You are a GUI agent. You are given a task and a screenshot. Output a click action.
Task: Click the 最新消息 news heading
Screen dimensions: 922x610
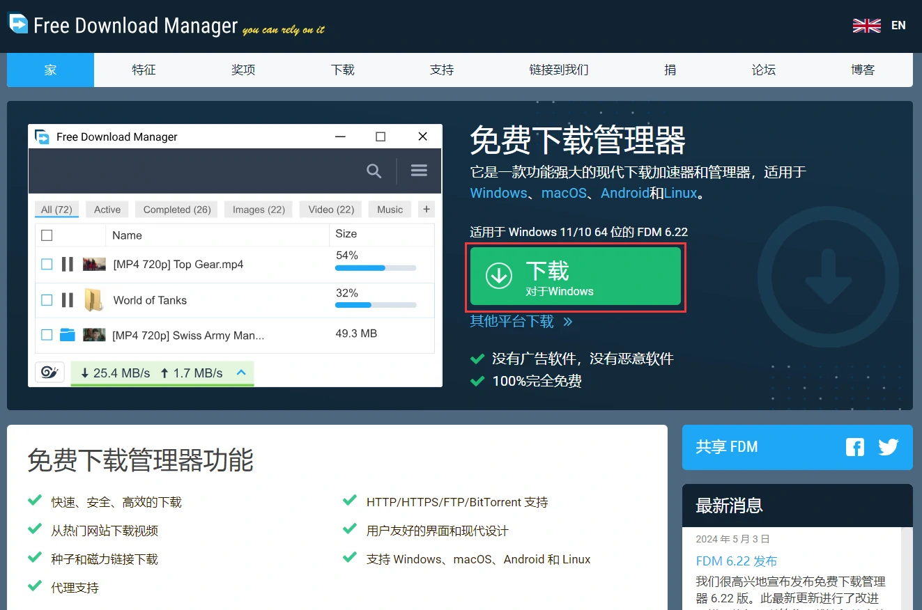[x=729, y=506]
